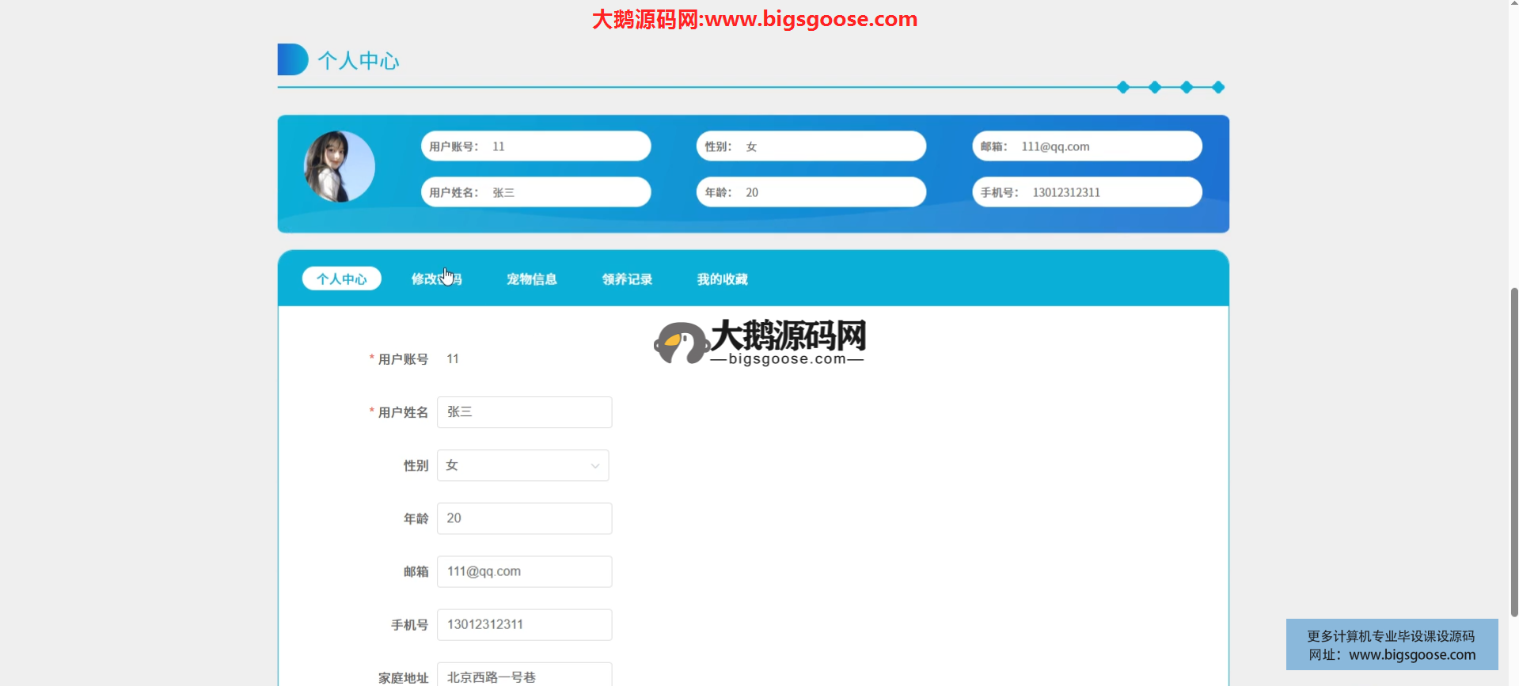The width and height of the screenshot is (1519, 686).
Task: Click the red www.bigsgoose.com text at top
Action: (x=810, y=19)
